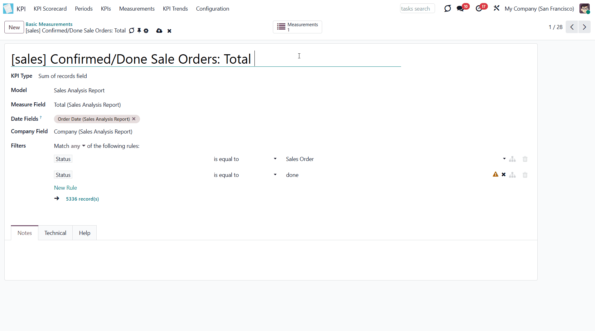Screen dimensions: 595x331
Task: Open the activities clock icon
Action: (479, 8)
